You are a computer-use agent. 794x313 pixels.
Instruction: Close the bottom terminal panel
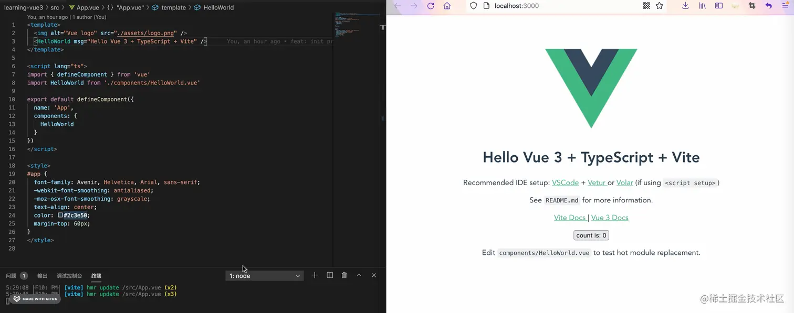pyautogui.click(x=374, y=275)
